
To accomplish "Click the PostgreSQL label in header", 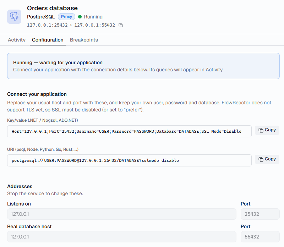I will 41,17.
